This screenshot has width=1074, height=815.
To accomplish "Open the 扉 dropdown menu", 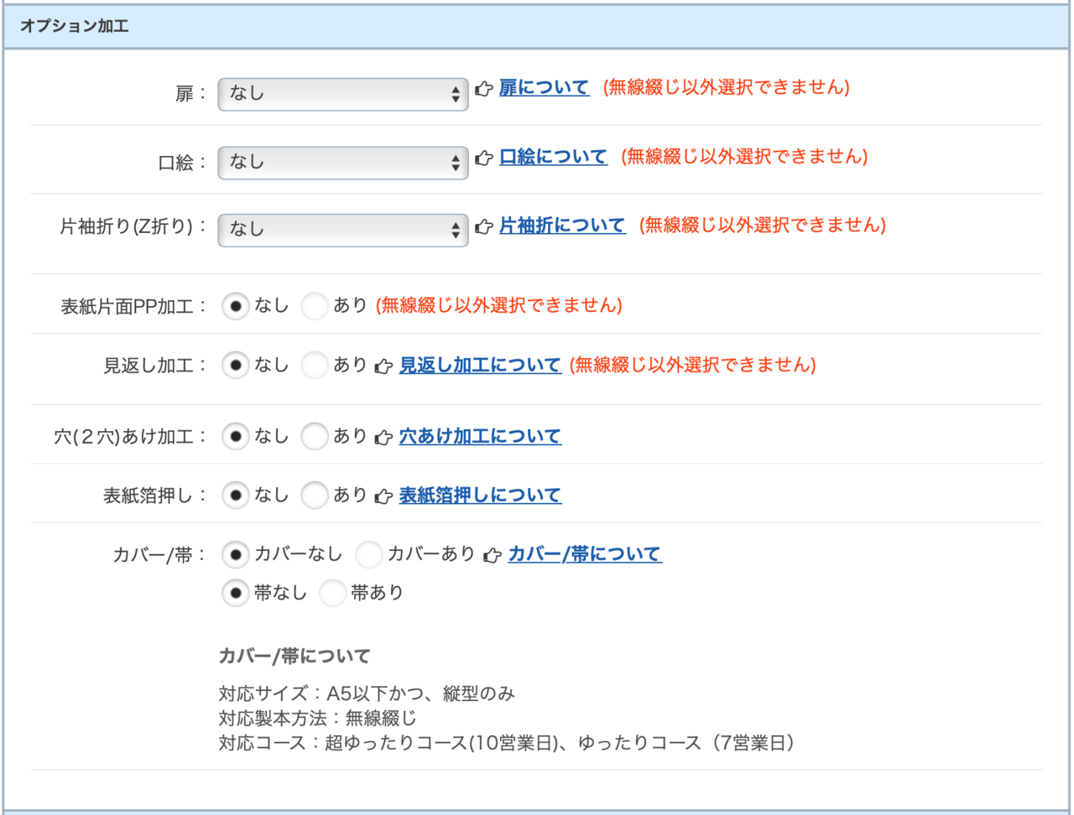I will pos(342,94).
